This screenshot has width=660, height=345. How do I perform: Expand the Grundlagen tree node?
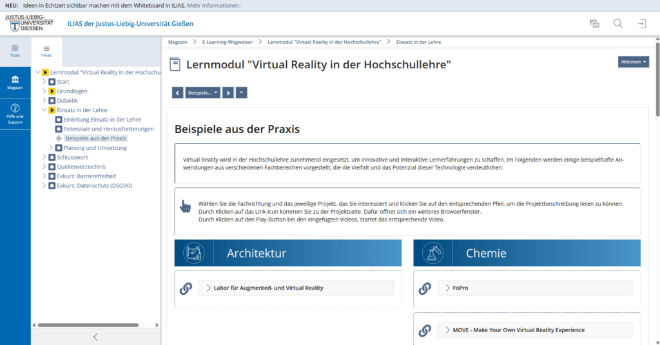pos(44,91)
